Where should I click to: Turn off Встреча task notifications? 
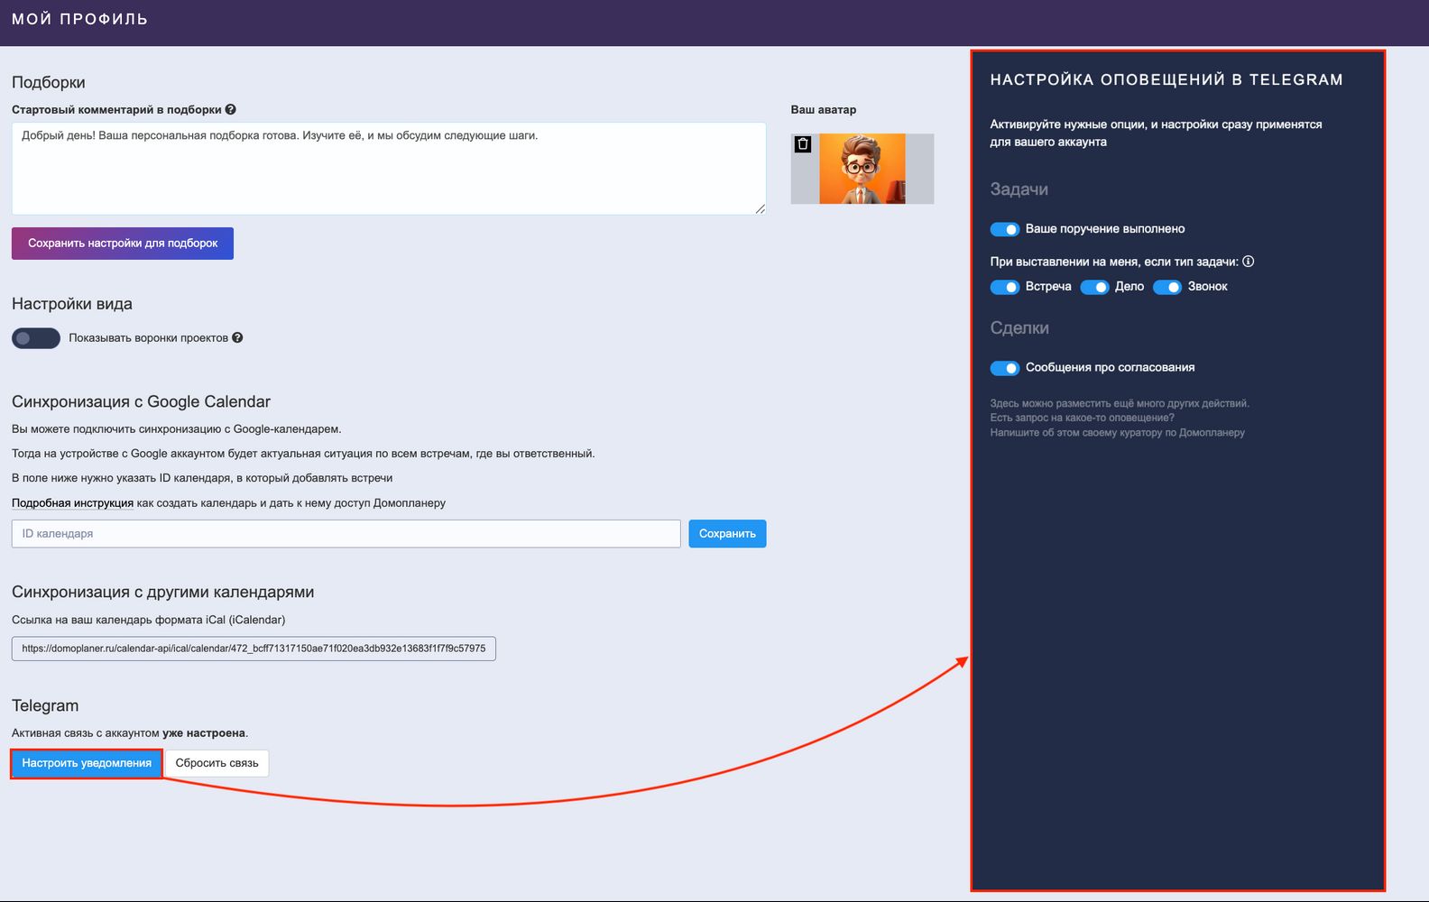(x=1005, y=287)
